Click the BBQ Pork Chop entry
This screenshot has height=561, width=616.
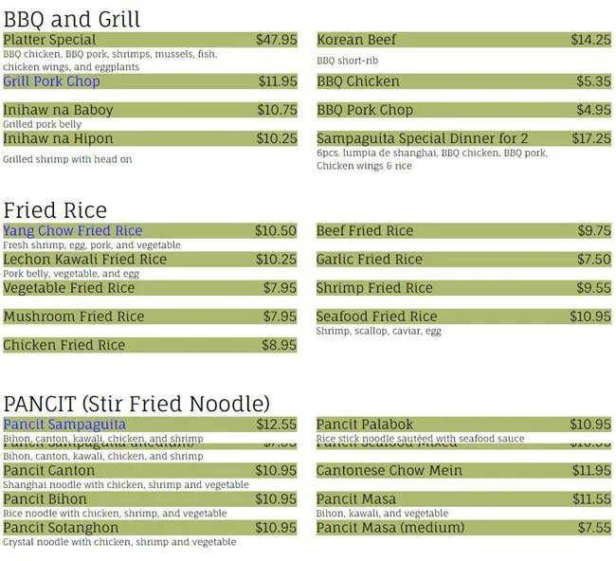click(365, 110)
